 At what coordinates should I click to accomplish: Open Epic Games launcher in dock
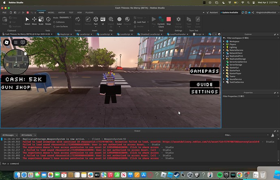point(226,175)
